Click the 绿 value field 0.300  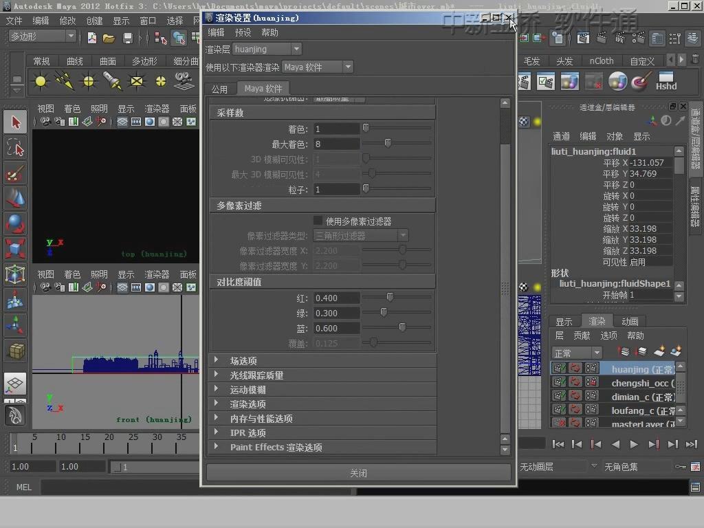point(336,313)
